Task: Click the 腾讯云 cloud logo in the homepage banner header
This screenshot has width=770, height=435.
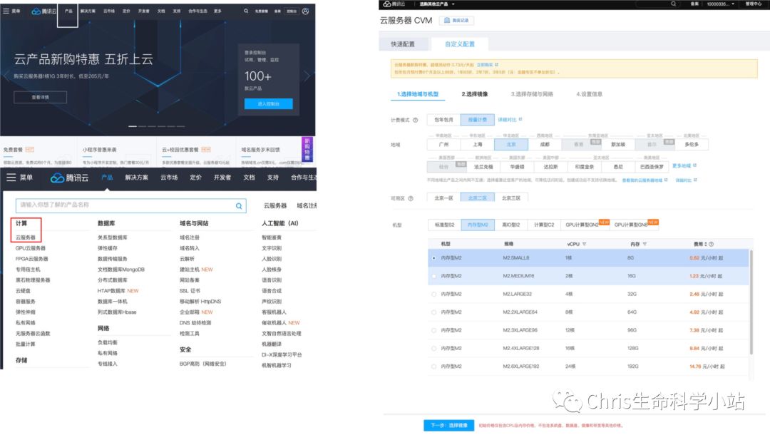Action: coord(43,11)
